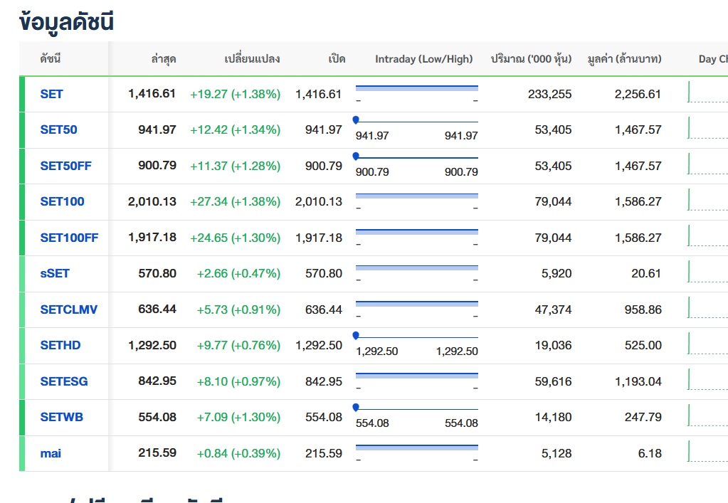
Task: Open the SETHD index link
Action: click(60, 345)
